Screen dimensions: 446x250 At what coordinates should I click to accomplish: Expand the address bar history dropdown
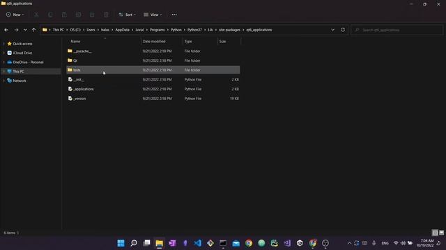(x=332, y=30)
